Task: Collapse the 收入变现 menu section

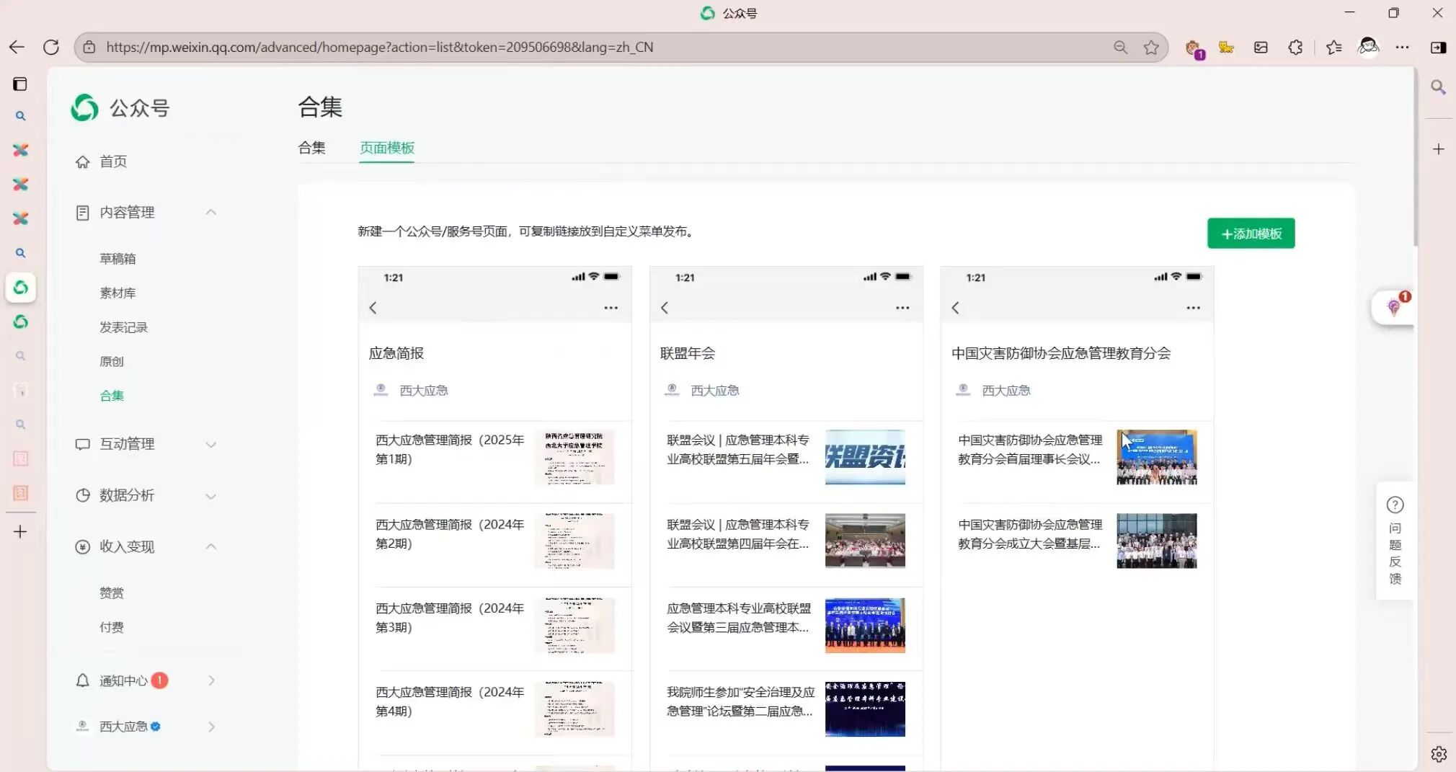Action: [210, 547]
